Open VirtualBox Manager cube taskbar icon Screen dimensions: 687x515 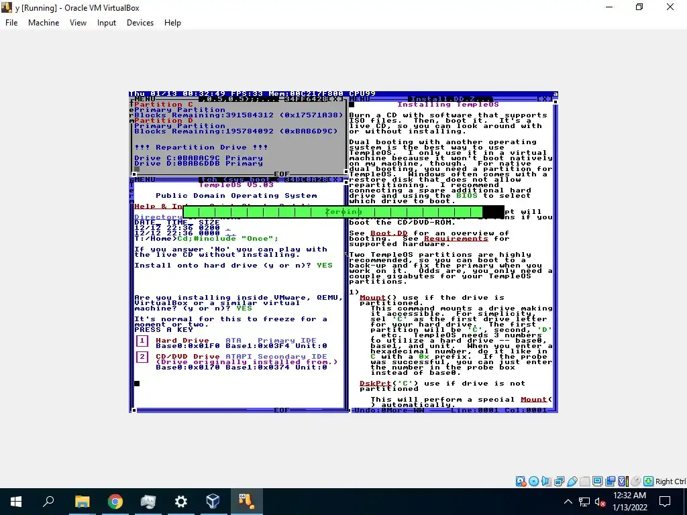tap(213, 502)
